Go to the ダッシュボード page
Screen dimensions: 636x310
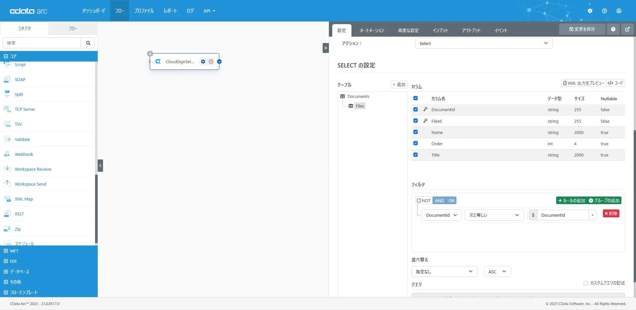[94, 11]
